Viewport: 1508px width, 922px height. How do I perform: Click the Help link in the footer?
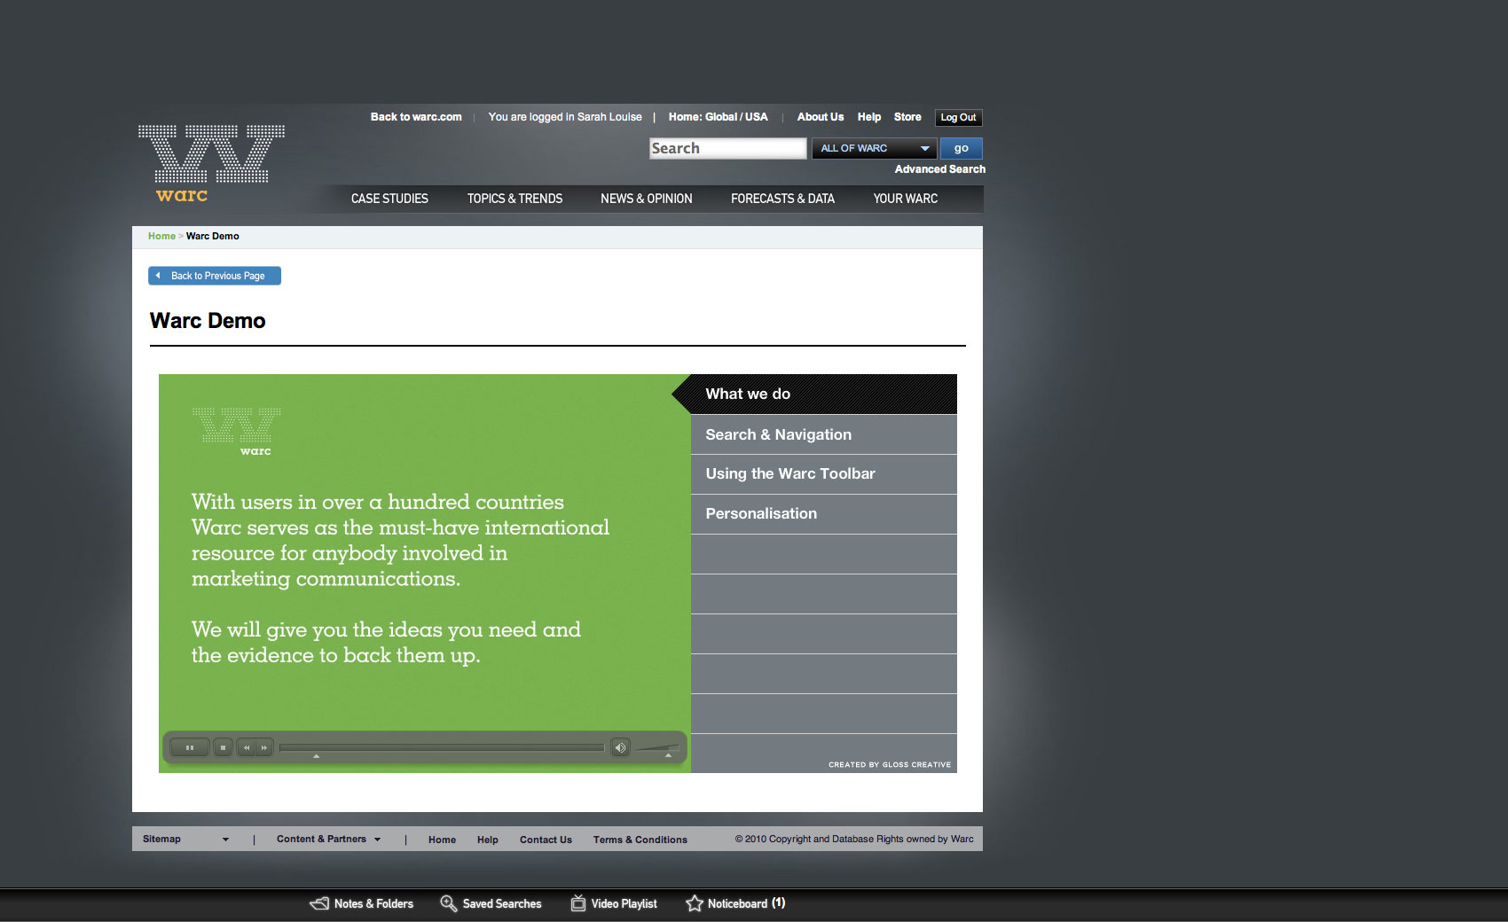coord(488,840)
